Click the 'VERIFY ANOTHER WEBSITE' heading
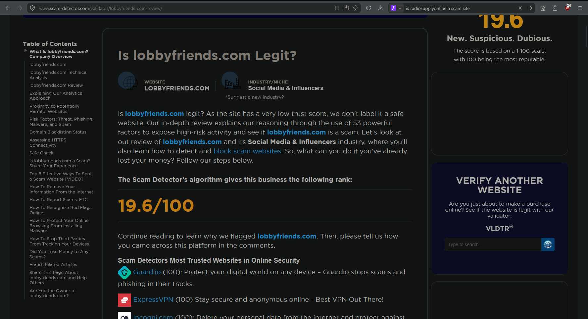 (500, 185)
